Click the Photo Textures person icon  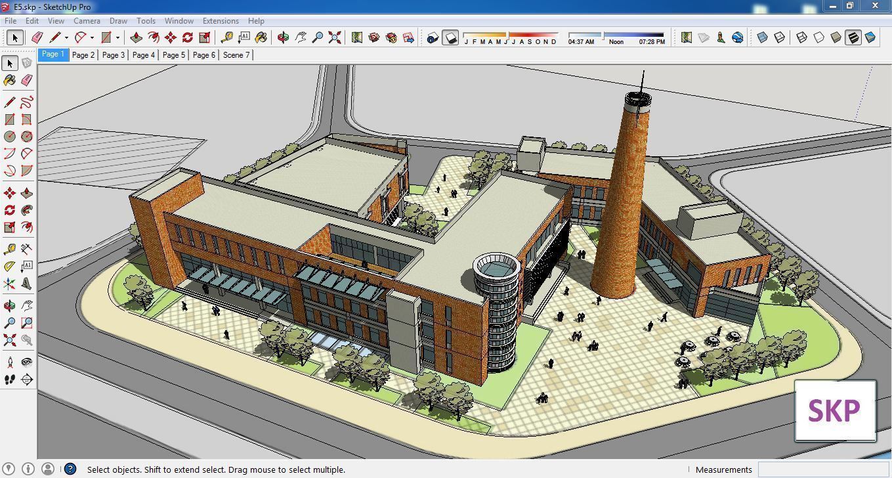(721, 37)
